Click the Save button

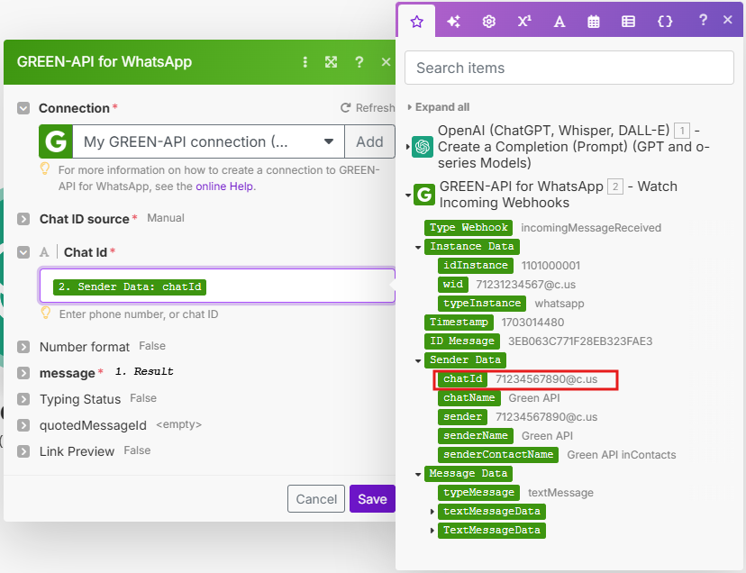tap(372, 499)
